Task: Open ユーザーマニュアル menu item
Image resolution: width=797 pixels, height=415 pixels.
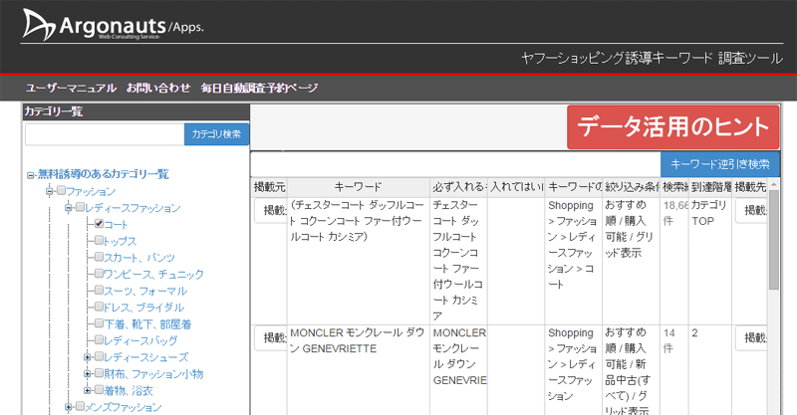Action: 71,88
